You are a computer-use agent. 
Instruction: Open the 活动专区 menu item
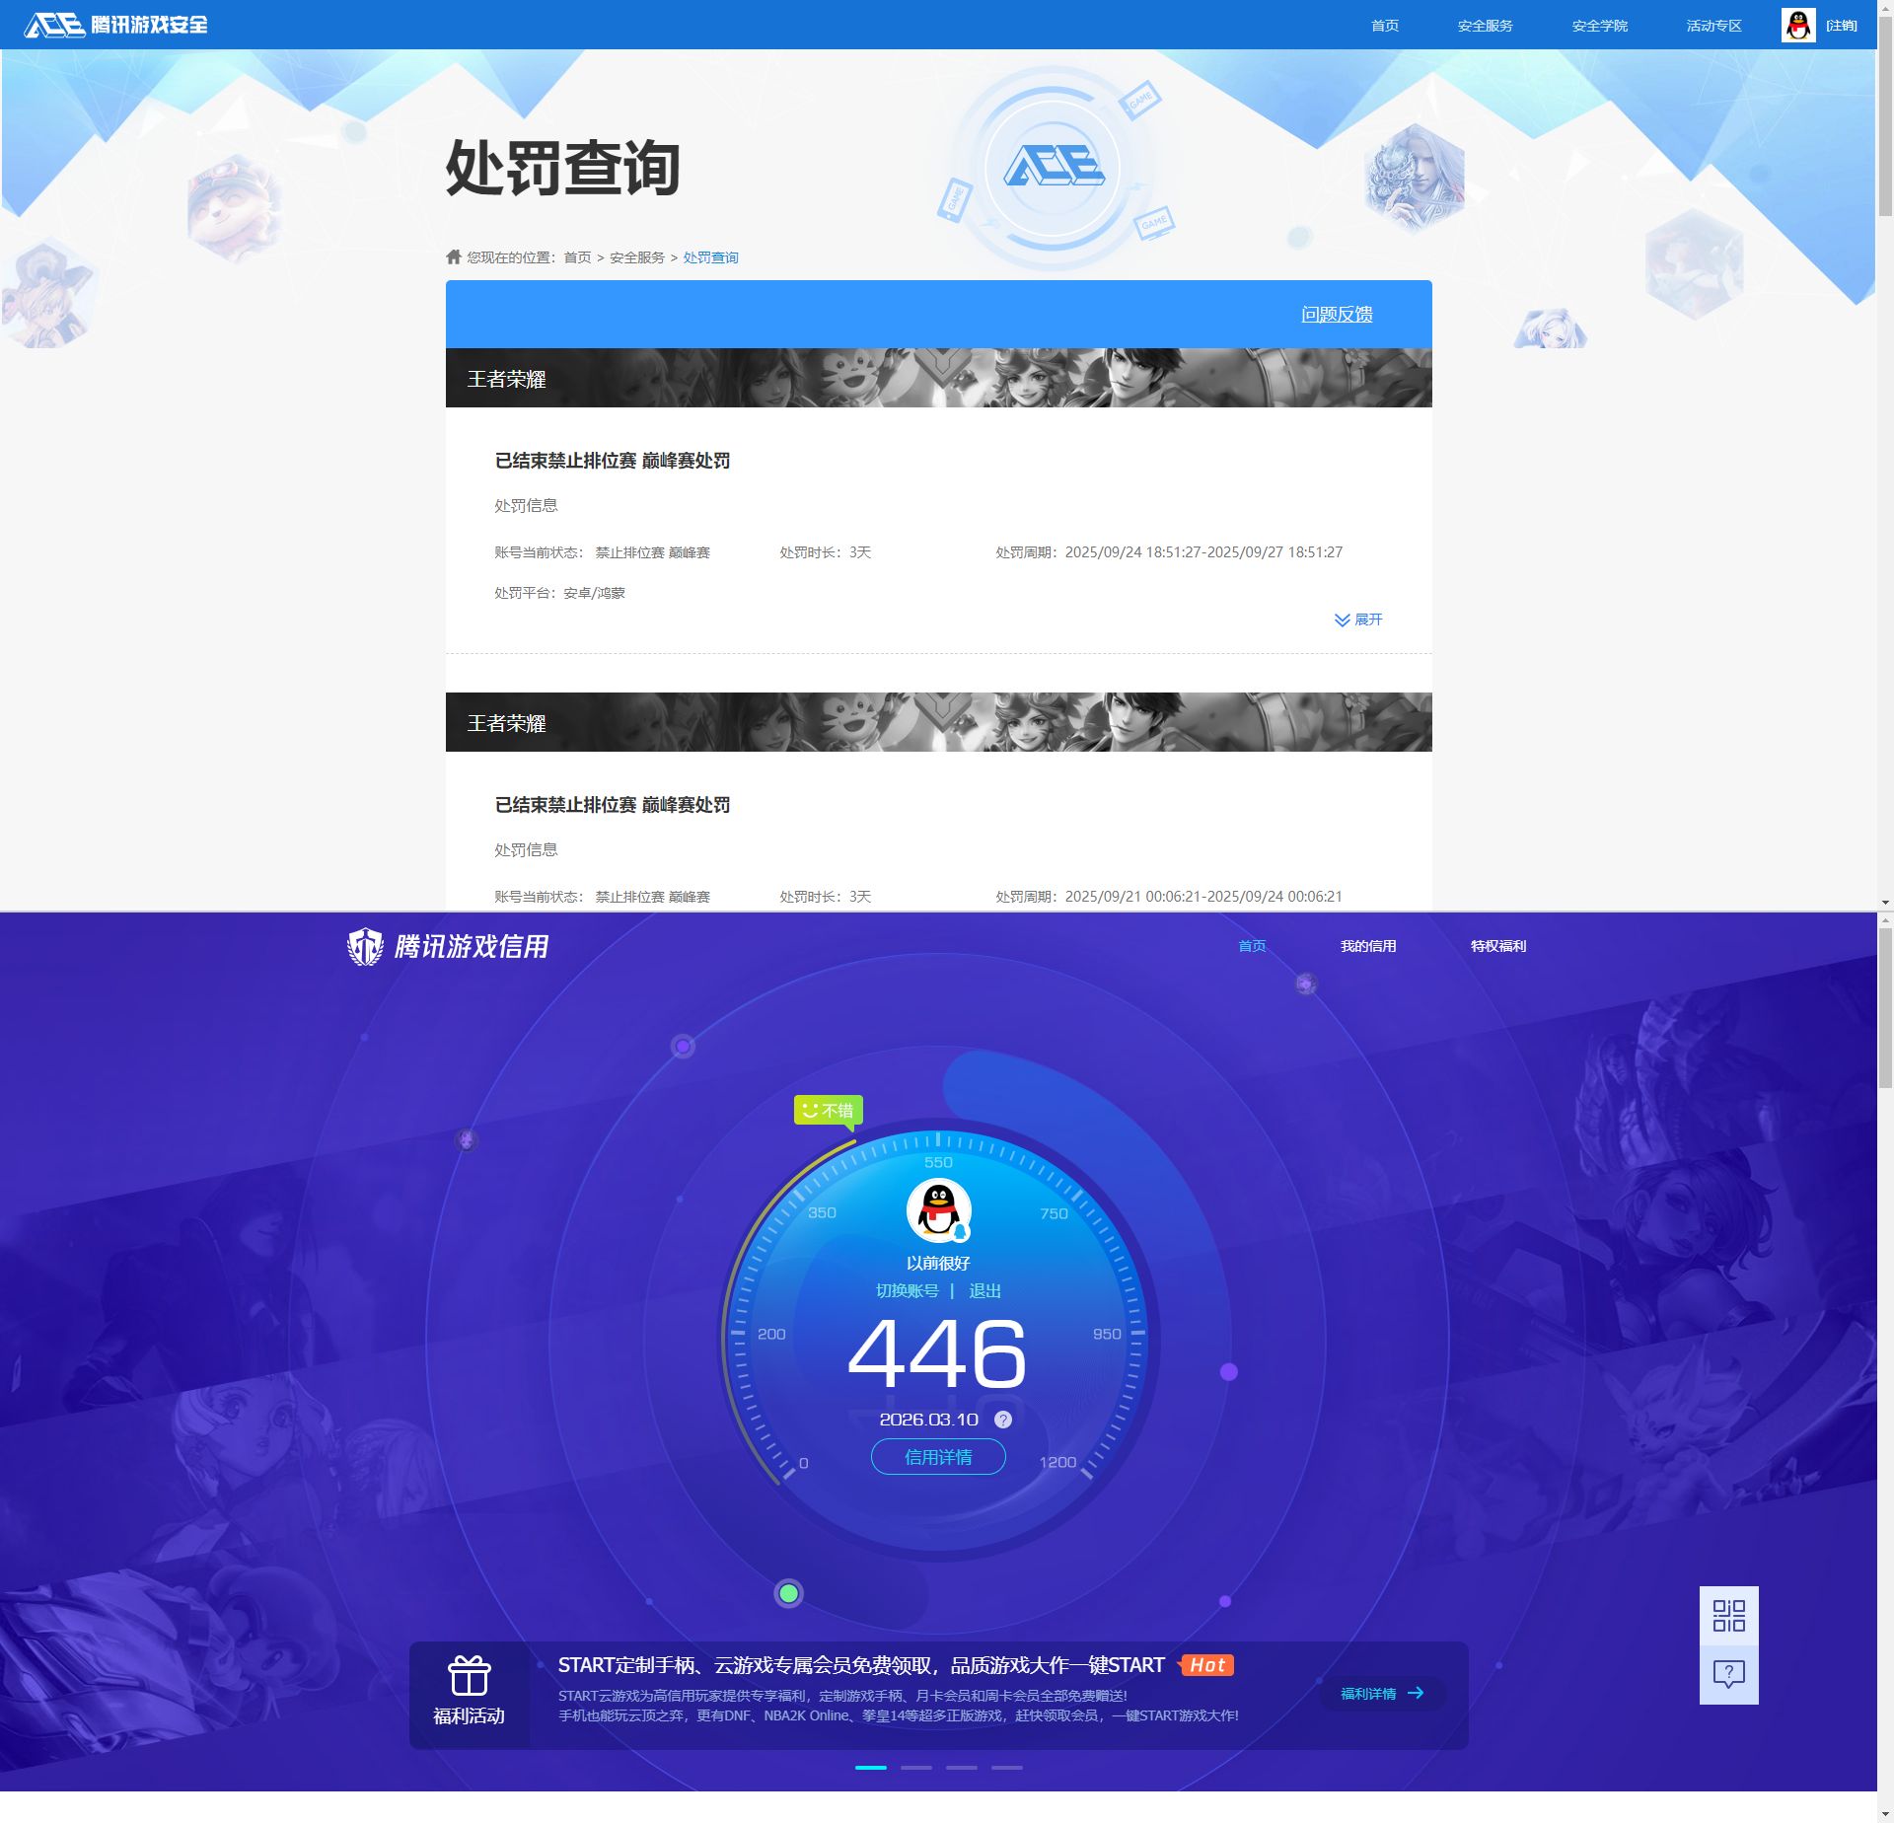point(1713,26)
